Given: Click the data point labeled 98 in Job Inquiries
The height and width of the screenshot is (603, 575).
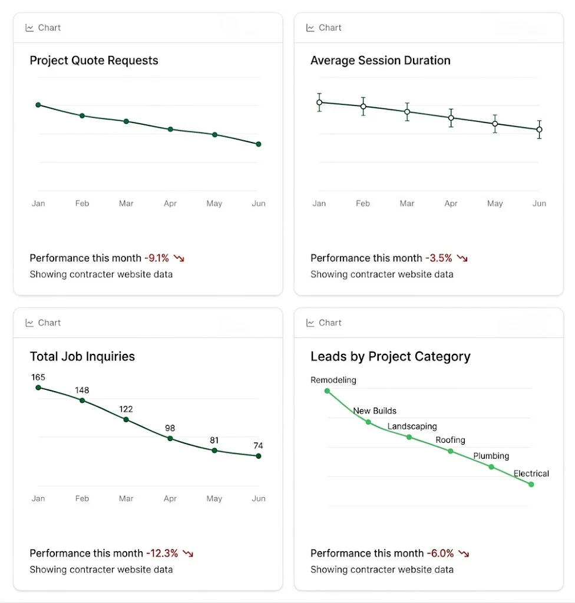Looking at the screenshot, I should [x=170, y=438].
